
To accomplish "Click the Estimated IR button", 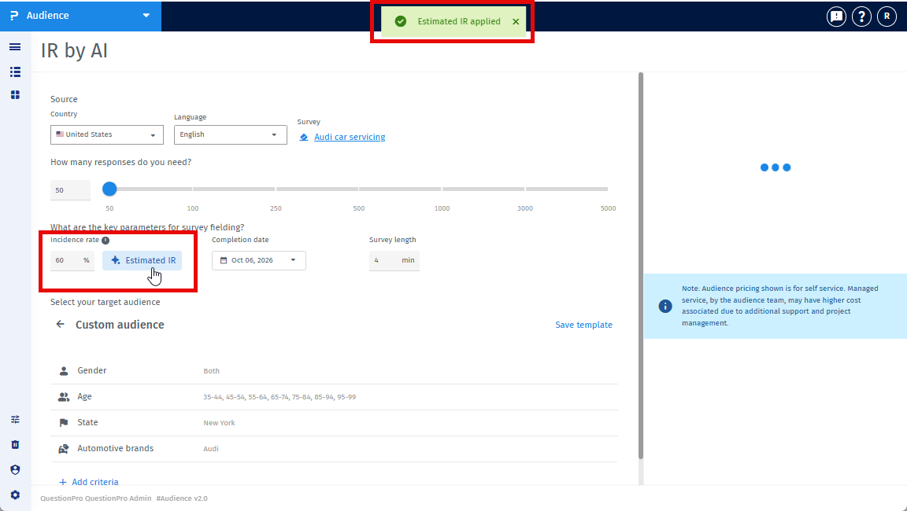I will coord(143,260).
